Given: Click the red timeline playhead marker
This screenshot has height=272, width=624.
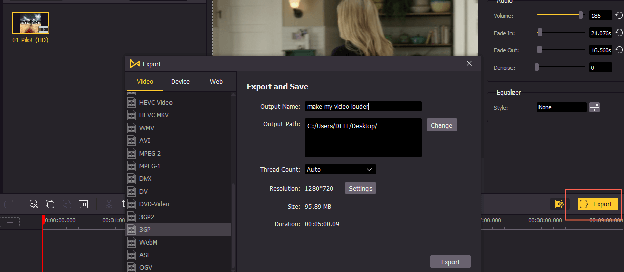Looking at the screenshot, I should [44, 220].
